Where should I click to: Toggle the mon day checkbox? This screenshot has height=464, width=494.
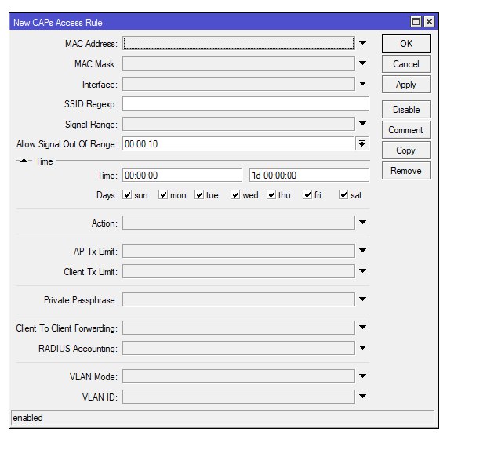(163, 194)
